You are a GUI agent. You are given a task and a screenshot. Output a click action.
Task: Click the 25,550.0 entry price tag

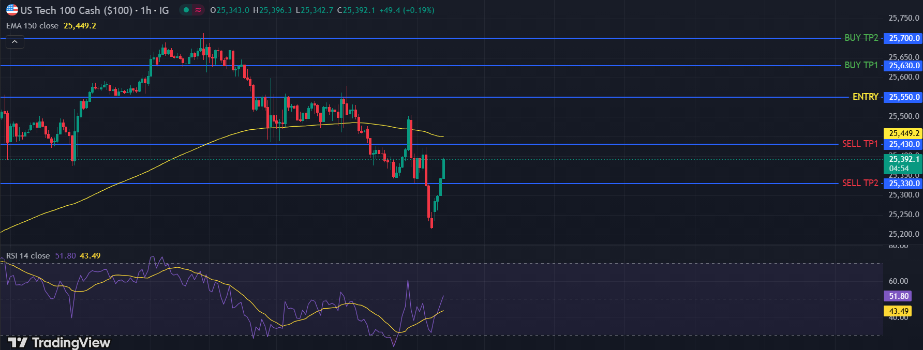pos(904,97)
